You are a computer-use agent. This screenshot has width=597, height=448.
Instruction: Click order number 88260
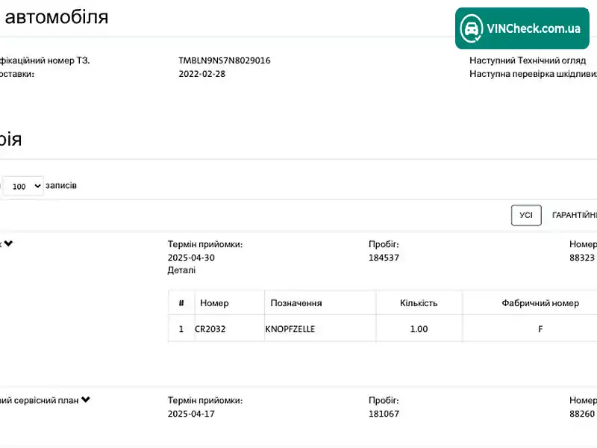[582, 414]
